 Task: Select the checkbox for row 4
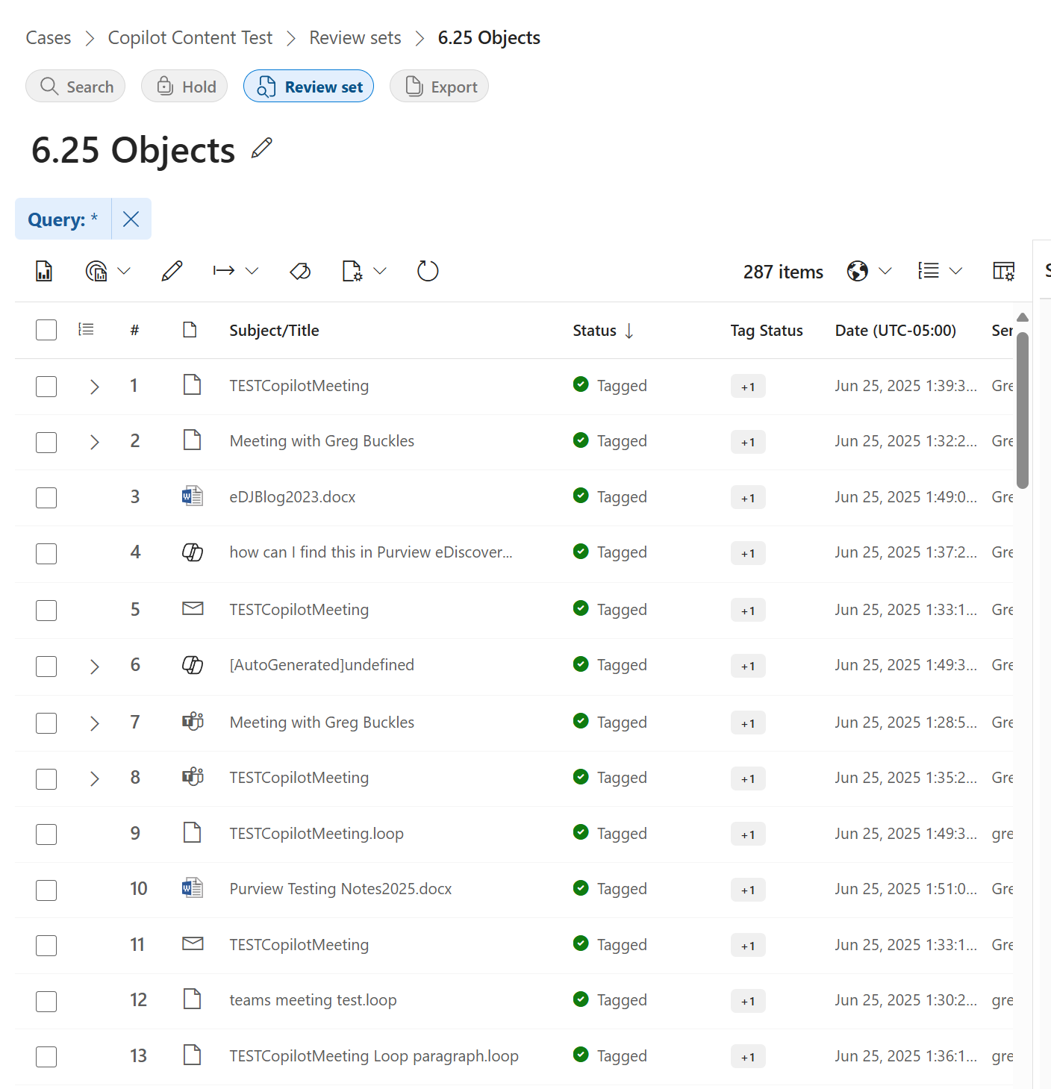click(x=46, y=554)
